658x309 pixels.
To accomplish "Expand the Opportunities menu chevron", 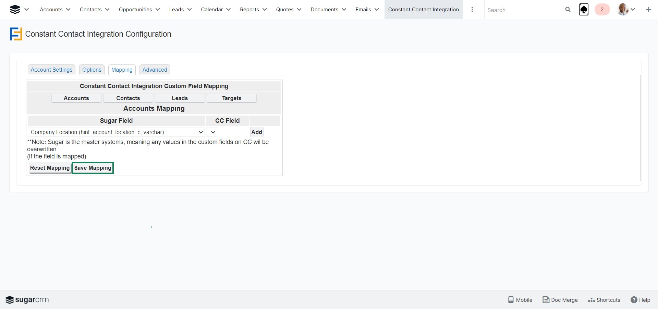I will point(158,10).
